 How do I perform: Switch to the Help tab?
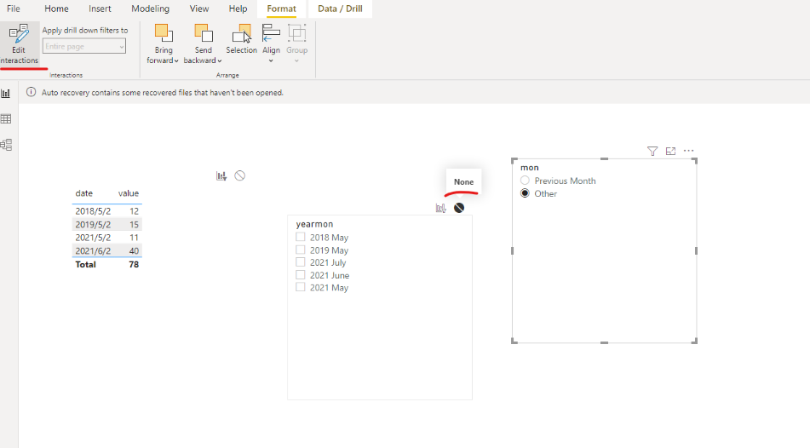[x=238, y=9]
